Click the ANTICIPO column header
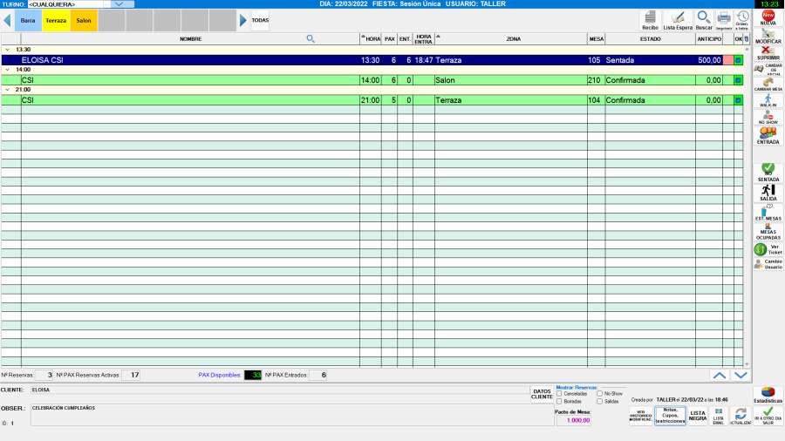 point(709,38)
